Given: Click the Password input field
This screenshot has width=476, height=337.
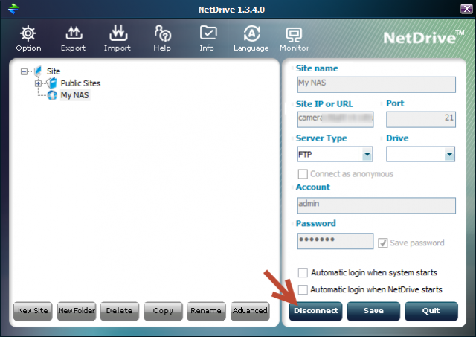Looking at the screenshot, I should point(335,241).
